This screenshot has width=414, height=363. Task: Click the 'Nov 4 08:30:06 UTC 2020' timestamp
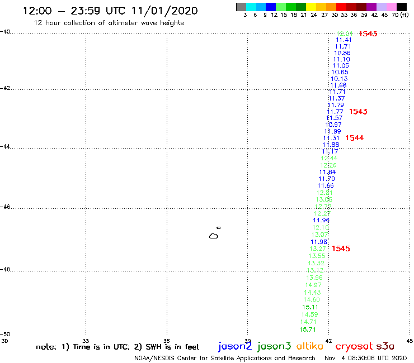pyautogui.click(x=366, y=359)
